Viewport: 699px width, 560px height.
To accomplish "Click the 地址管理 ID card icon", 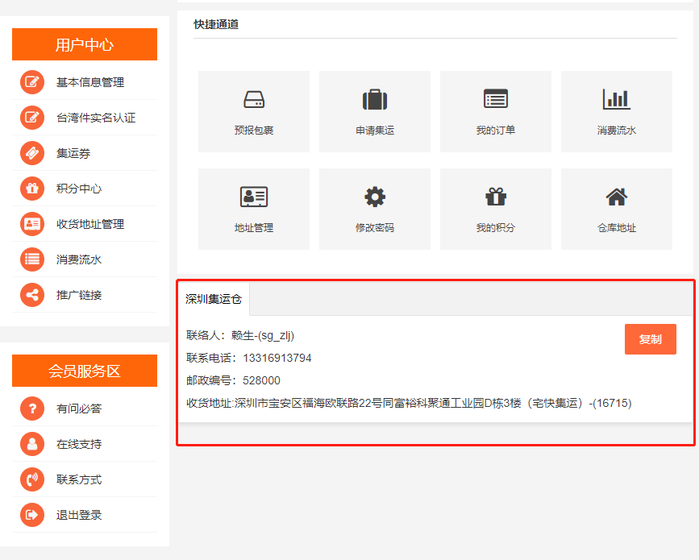I will (254, 197).
